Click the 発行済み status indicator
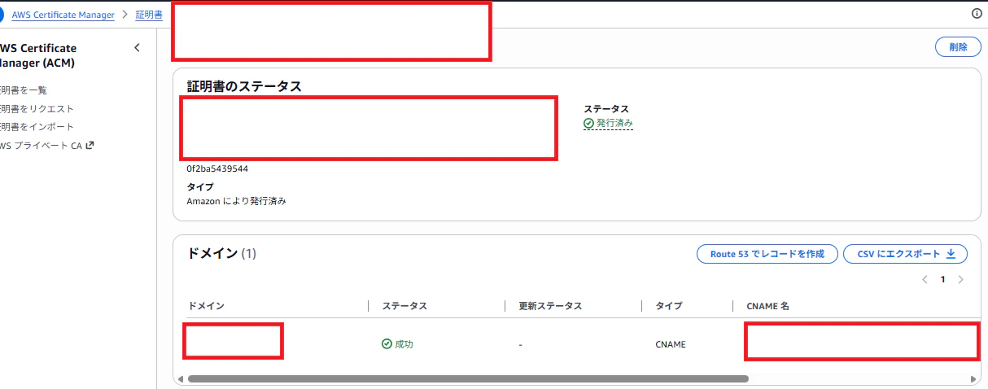The width and height of the screenshot is (988, 389). [608, 124]
